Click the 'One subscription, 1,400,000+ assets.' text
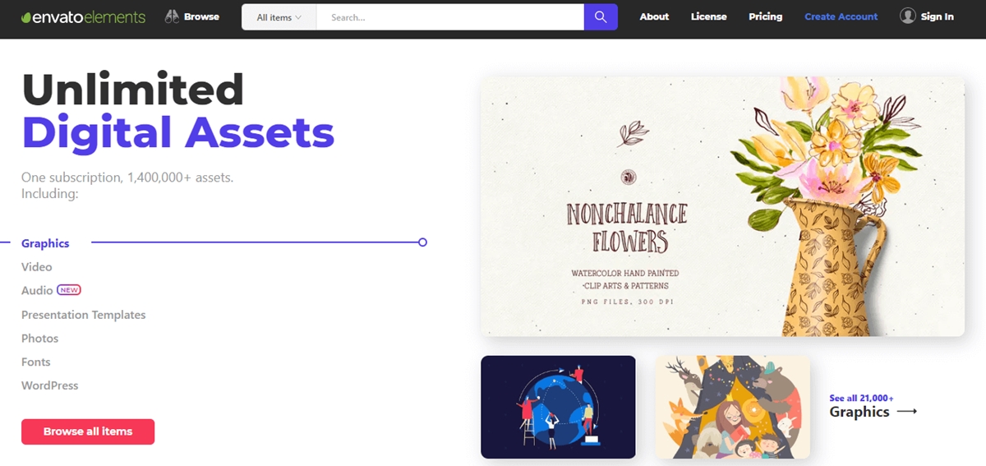 (127, 178)
